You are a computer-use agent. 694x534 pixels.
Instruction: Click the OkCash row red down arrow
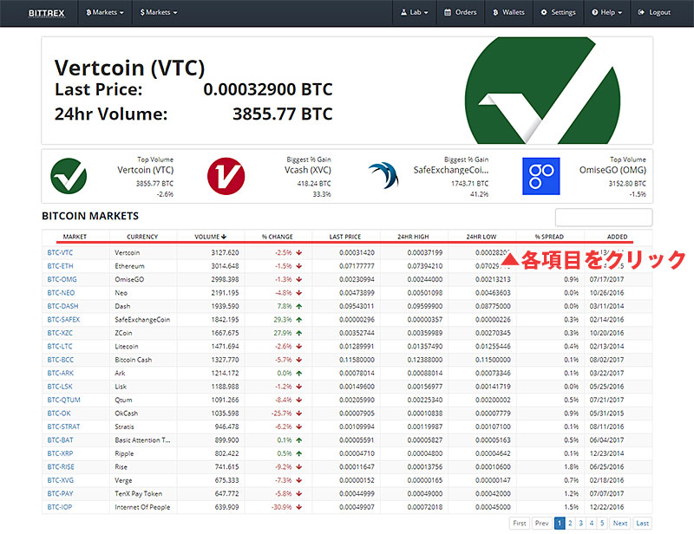(x=299, y=414)
